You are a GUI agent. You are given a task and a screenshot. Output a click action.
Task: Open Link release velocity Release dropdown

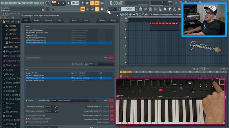click(x=49, y=111)
